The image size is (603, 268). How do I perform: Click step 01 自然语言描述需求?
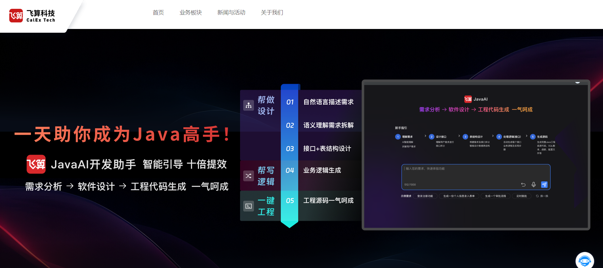point(320,102)
